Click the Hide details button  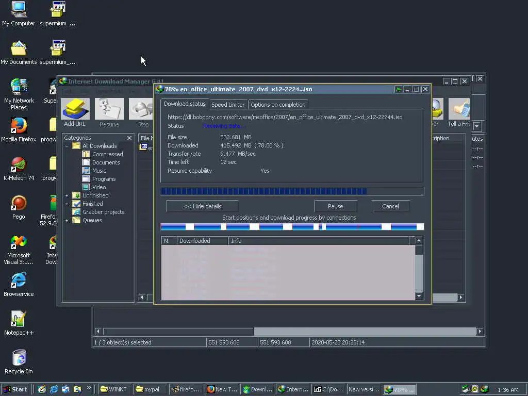[x=202, y=206]
